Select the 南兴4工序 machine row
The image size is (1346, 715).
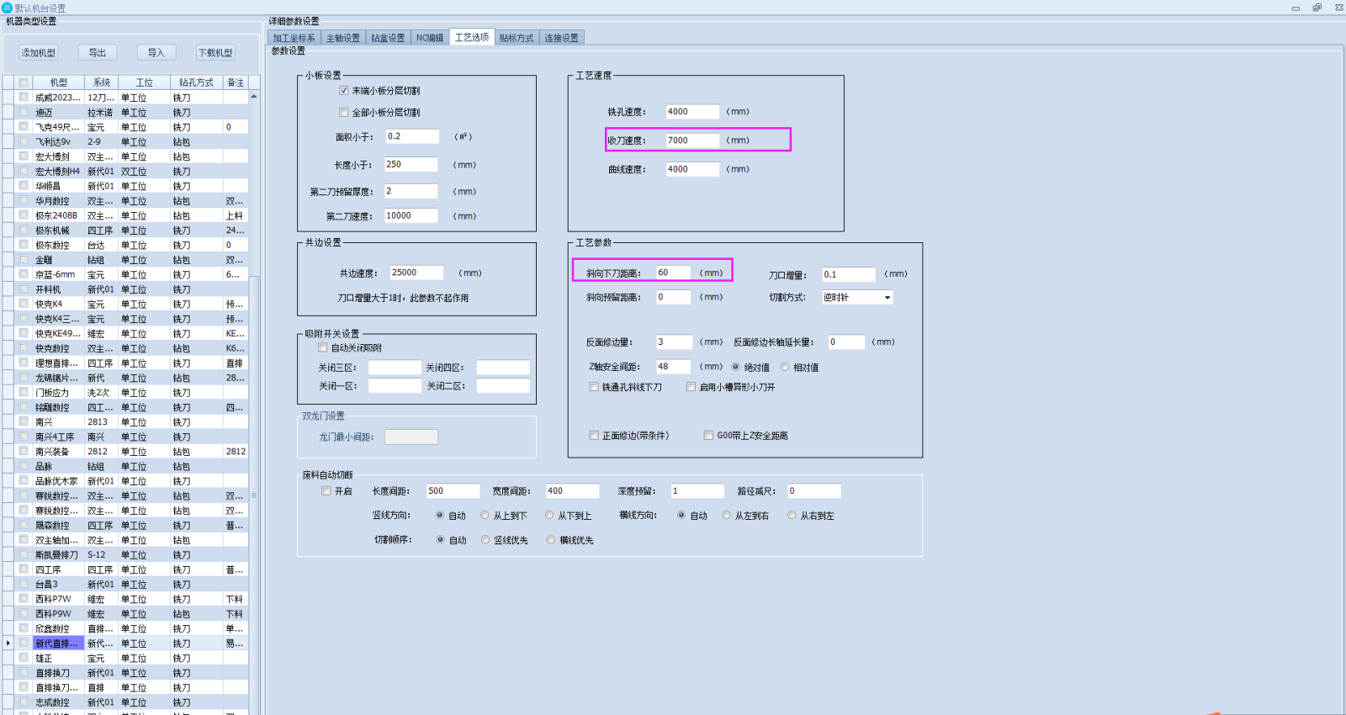point(126,437)
